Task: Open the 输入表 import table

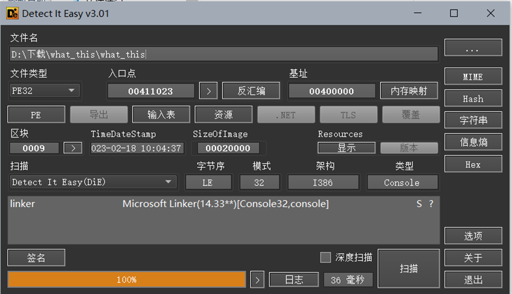Action: [x=162, y=115]
